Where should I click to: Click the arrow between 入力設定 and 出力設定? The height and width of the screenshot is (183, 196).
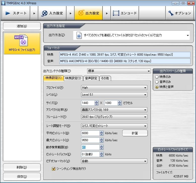pyautogui.click(x=71, y=13)
